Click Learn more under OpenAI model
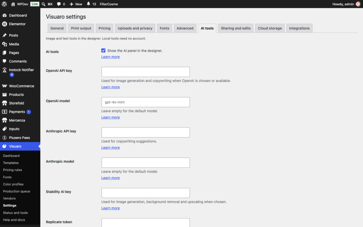This screenshot has width=363, height=227. coord(111,117)
